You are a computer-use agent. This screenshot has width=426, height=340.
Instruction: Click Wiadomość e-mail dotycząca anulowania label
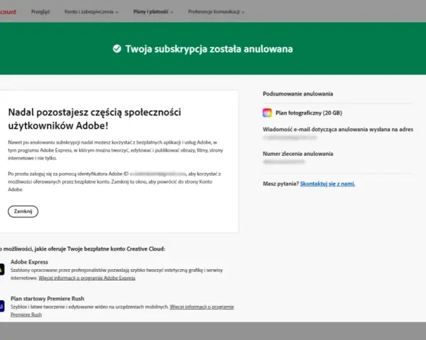(x=338, y=130)
